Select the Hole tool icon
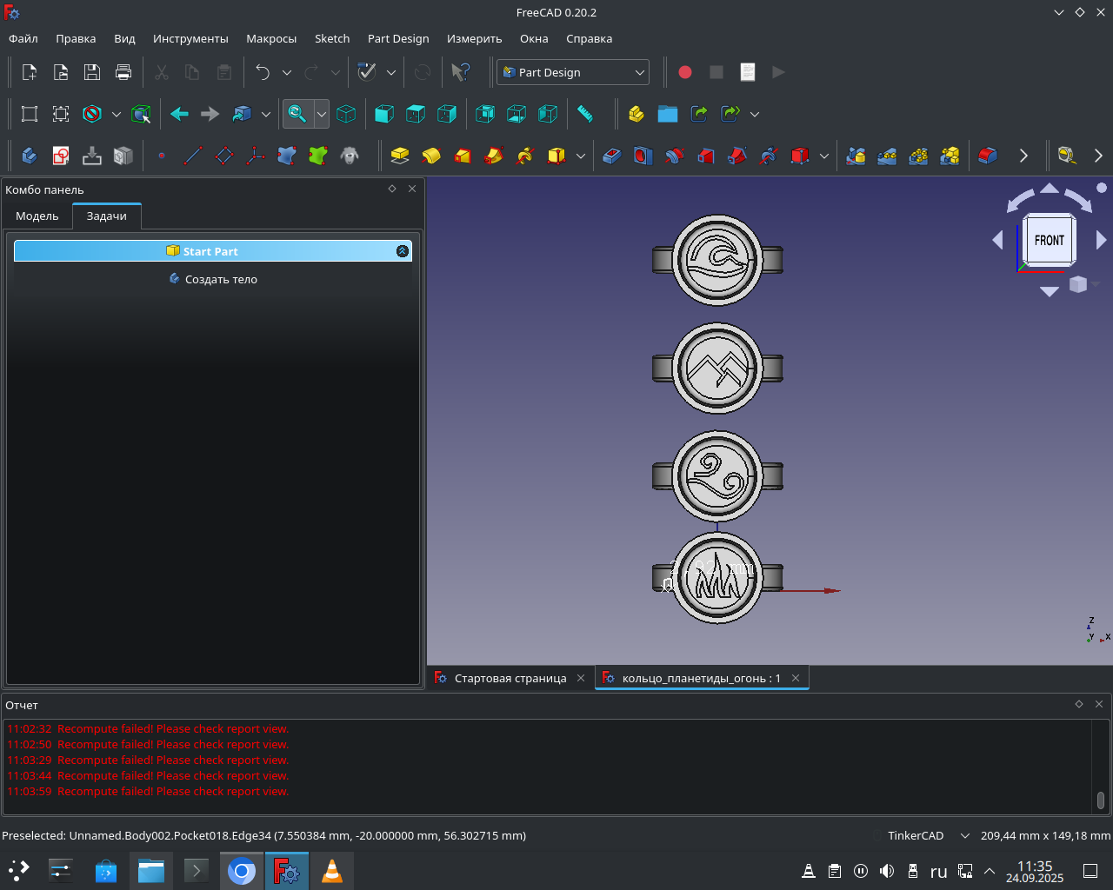The width and height of the screenshot is (1113, 890). pos(643,156)
